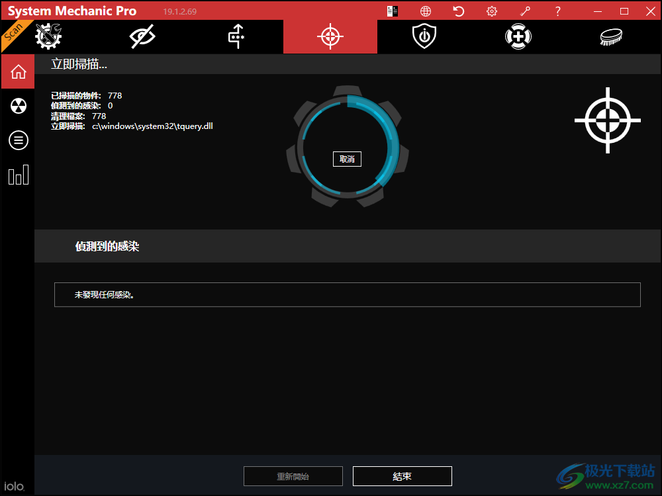Close the System Mechanic Pro window
662x496 pixels.
(651, 11)
